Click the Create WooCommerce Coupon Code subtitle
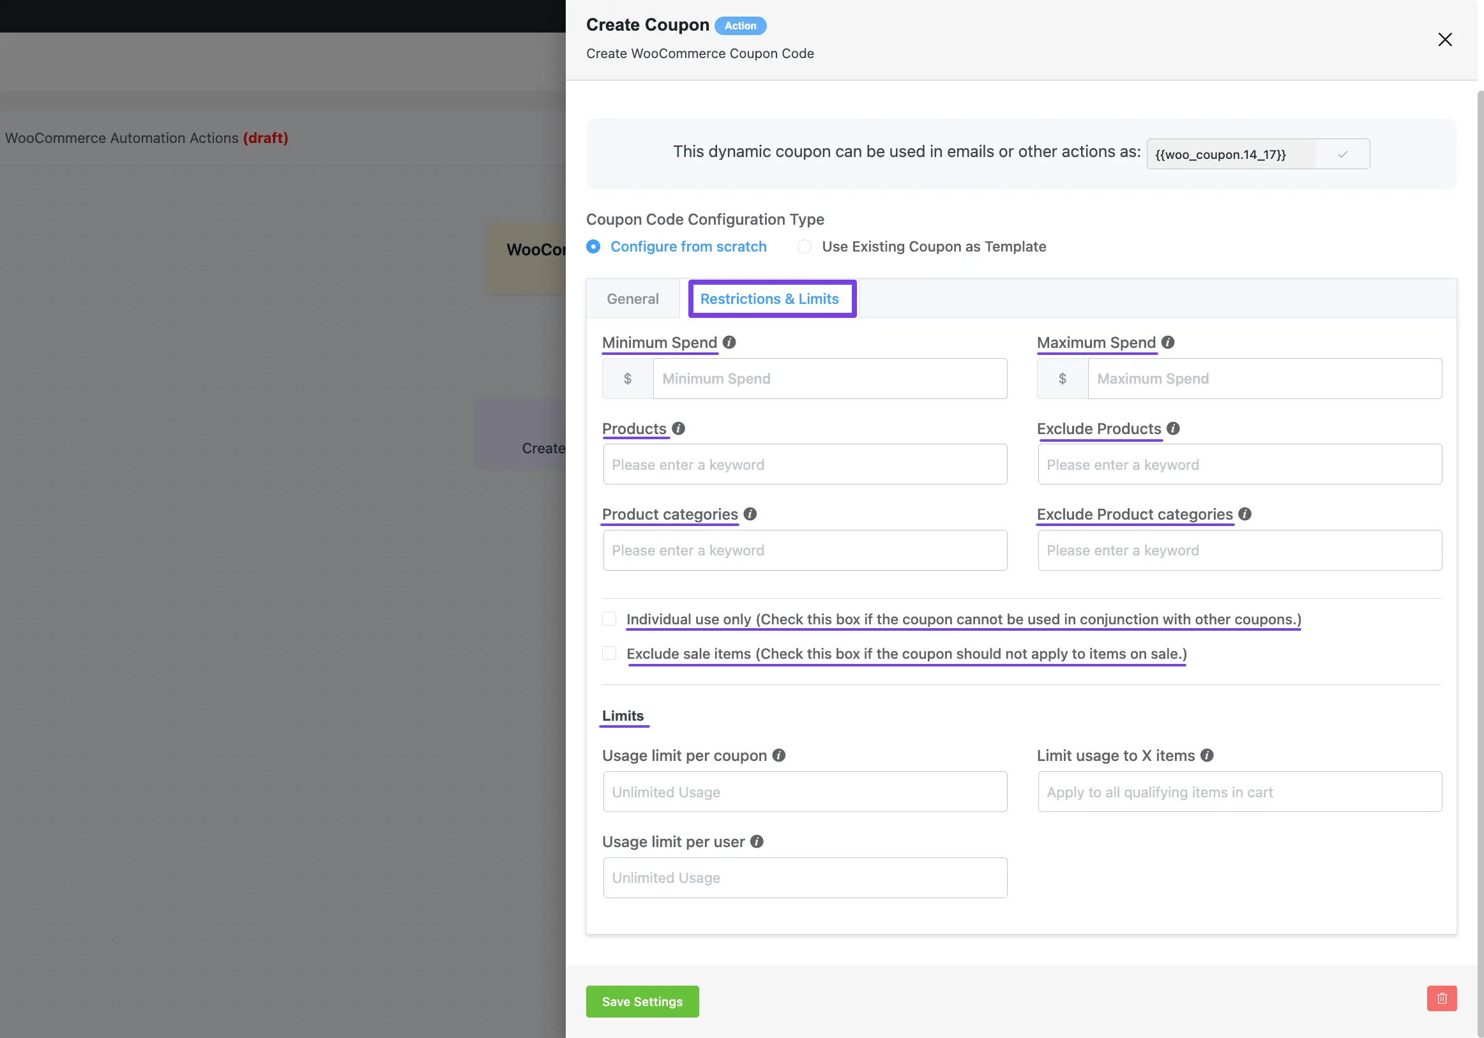 point(700,54)
